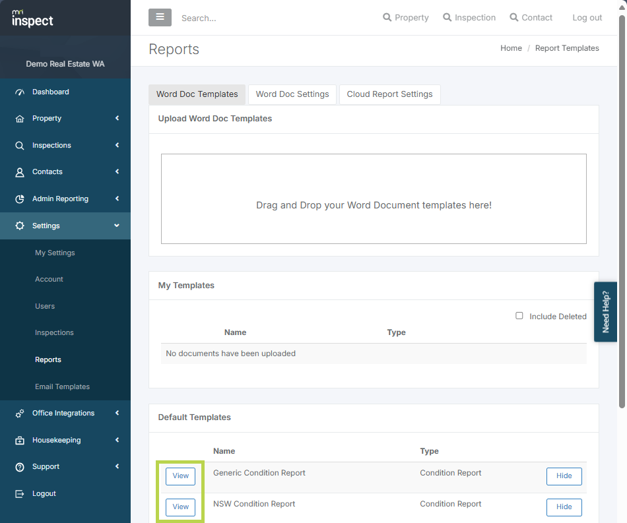Viewport: 627px width, 523px height.
Task: Expand the Property menu chevron
Action: 117,118
